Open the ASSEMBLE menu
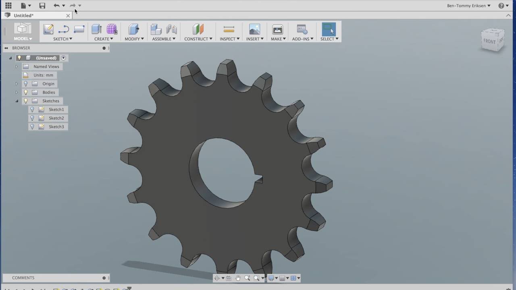 (x=164, y=39)
